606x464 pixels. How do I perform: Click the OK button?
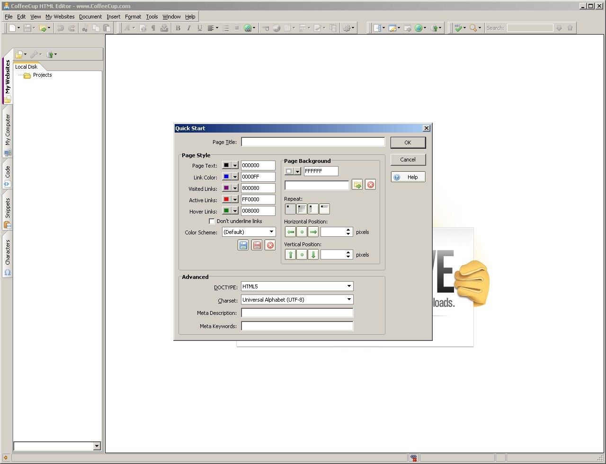408,143
